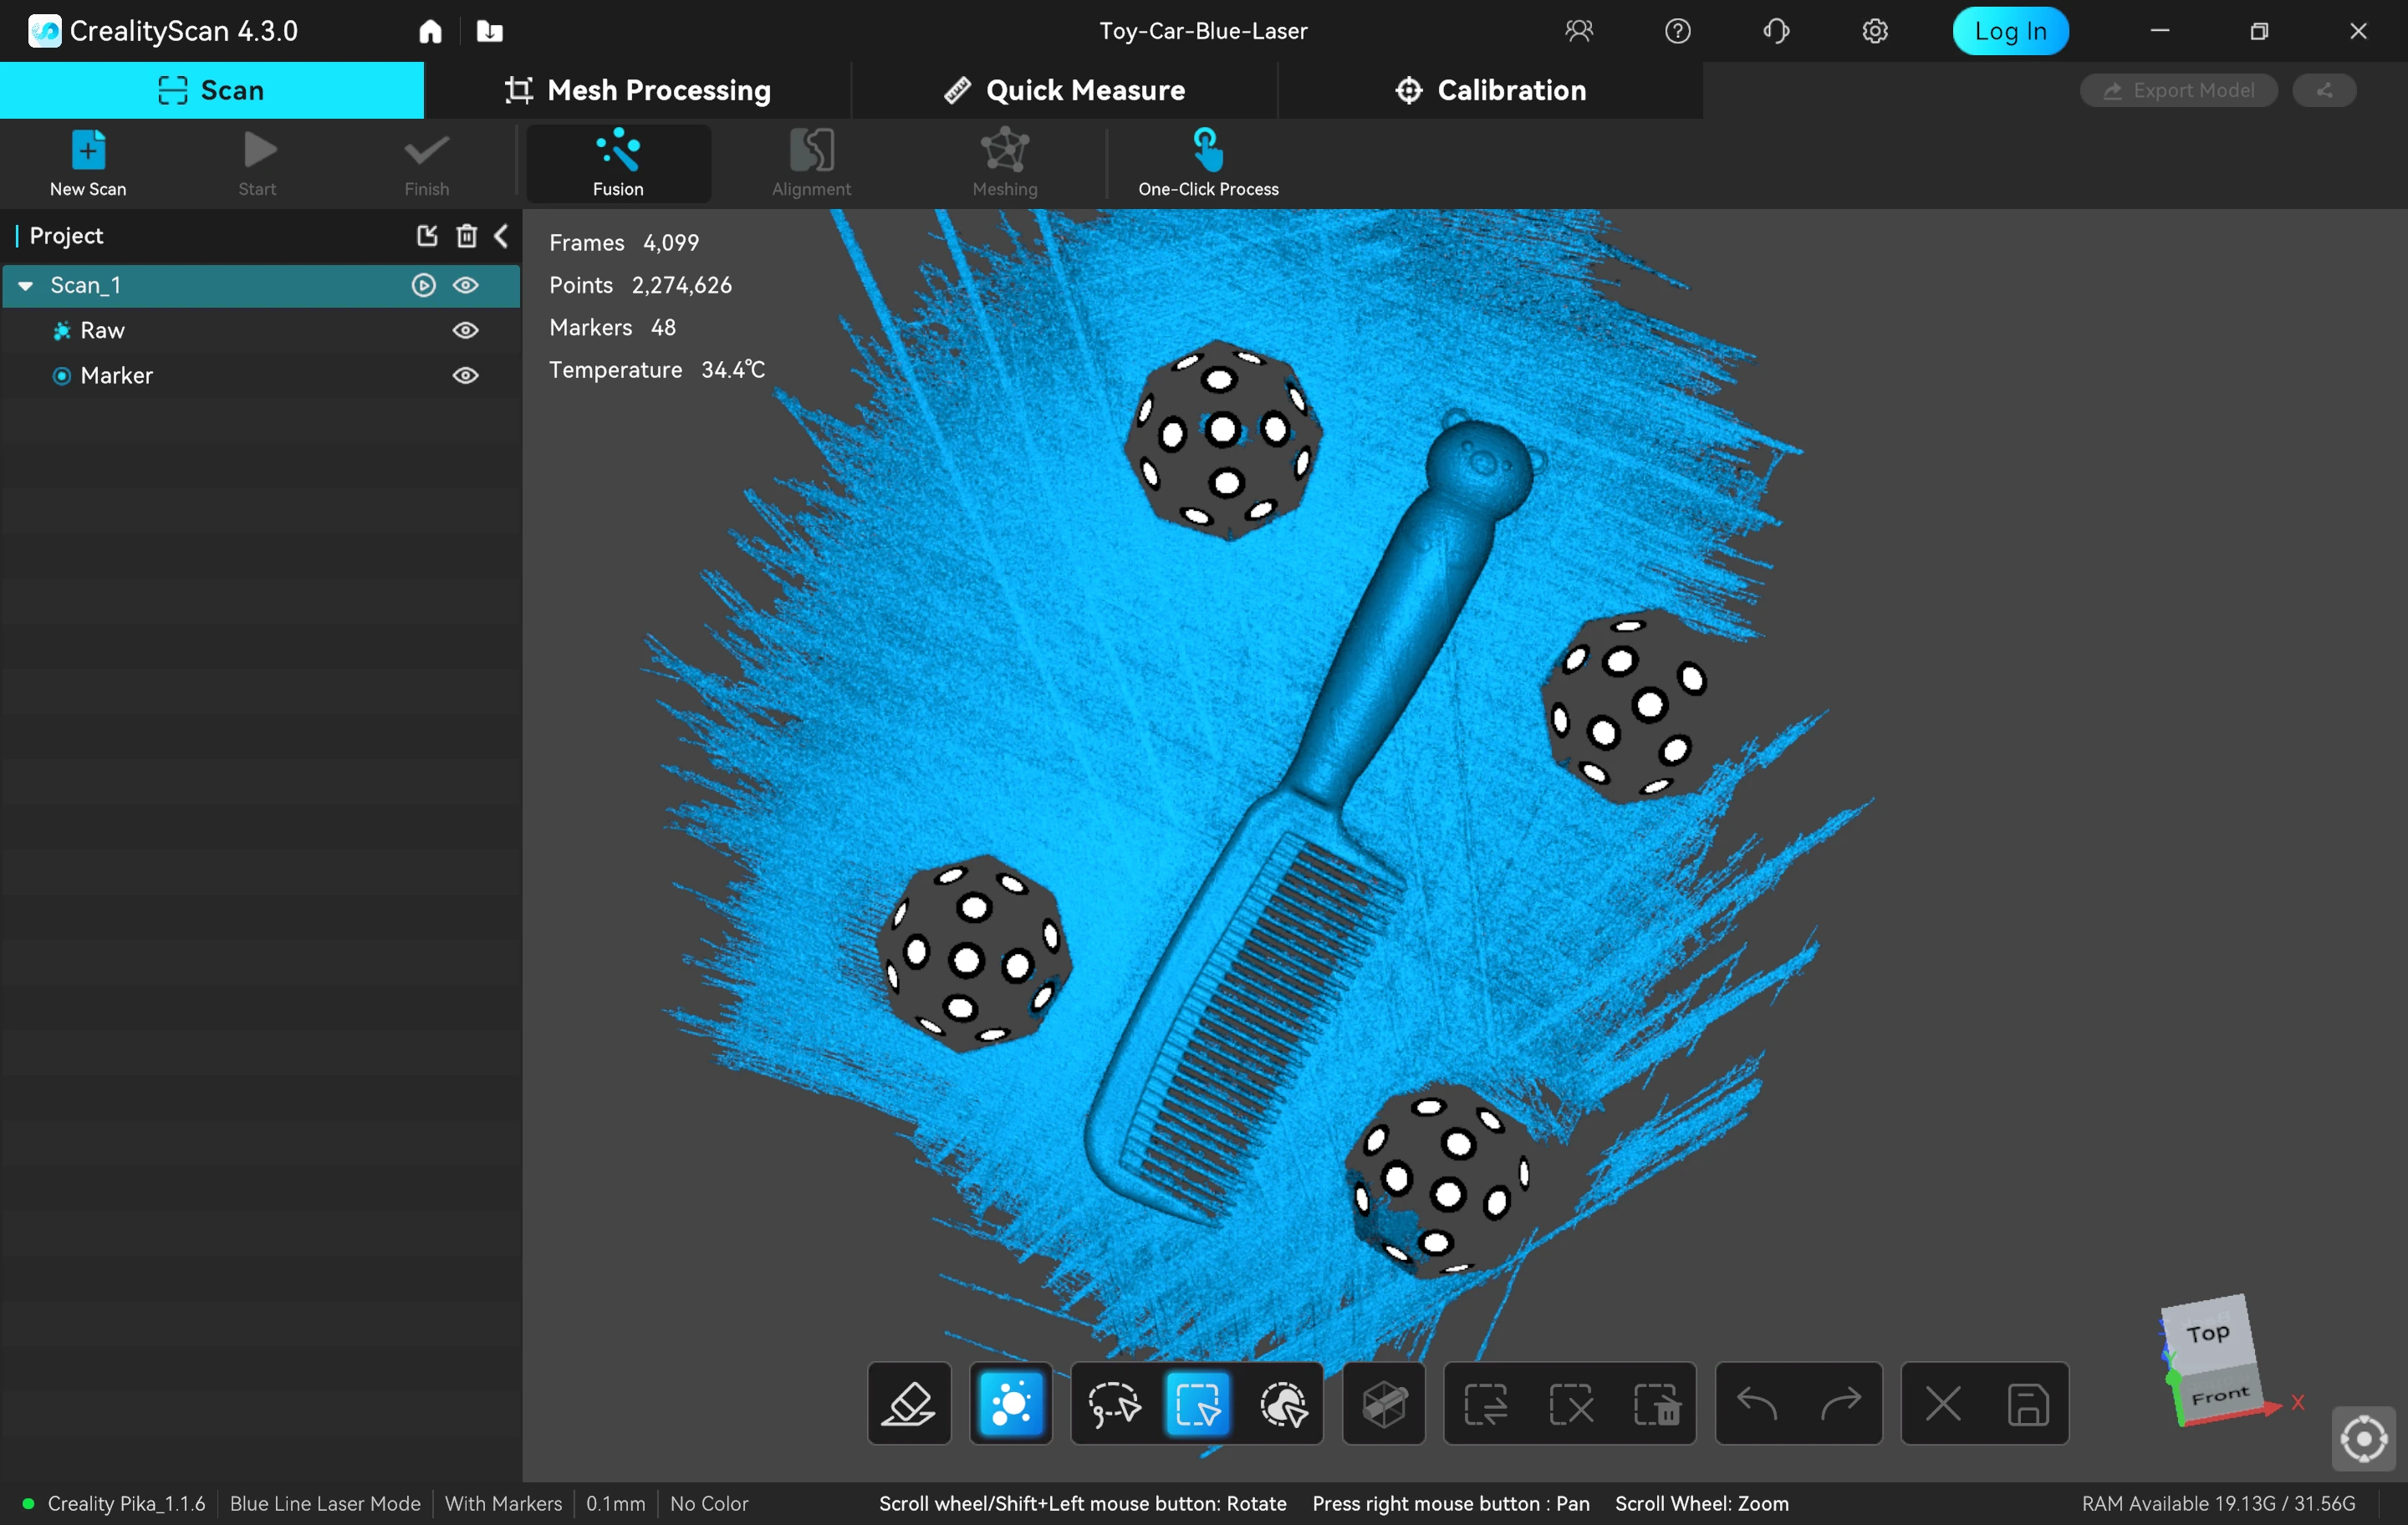Click the share button beside Export Model

tap(2324, 90)
